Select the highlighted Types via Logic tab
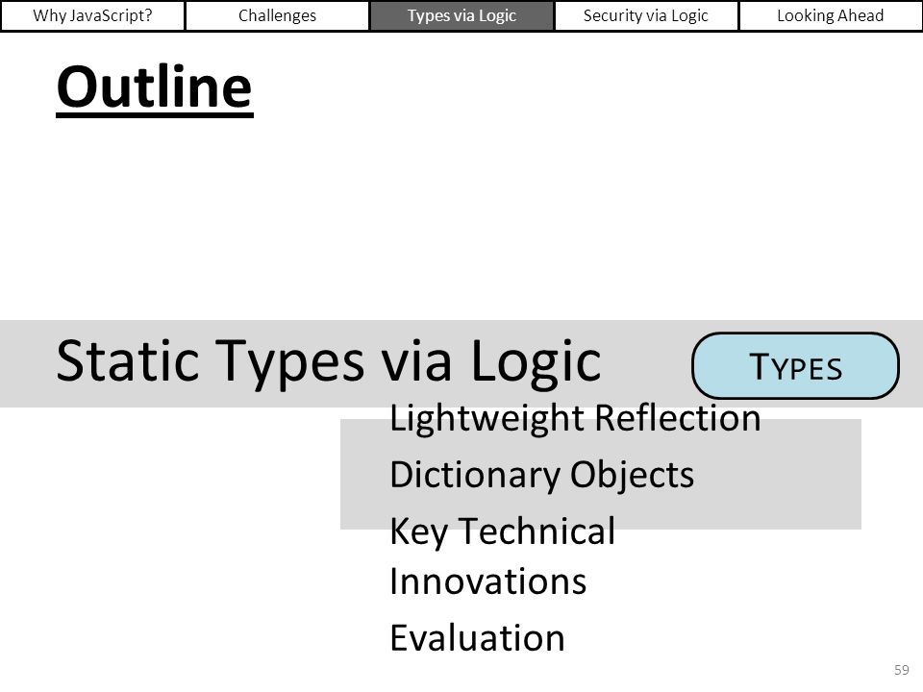Screen dimensions: 923x692 click(461, 15)
